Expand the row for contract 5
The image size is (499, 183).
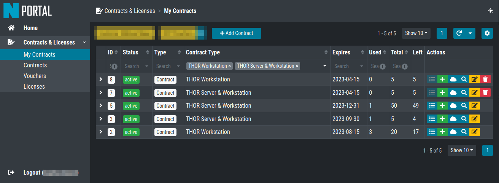click(x=101, y=106)
